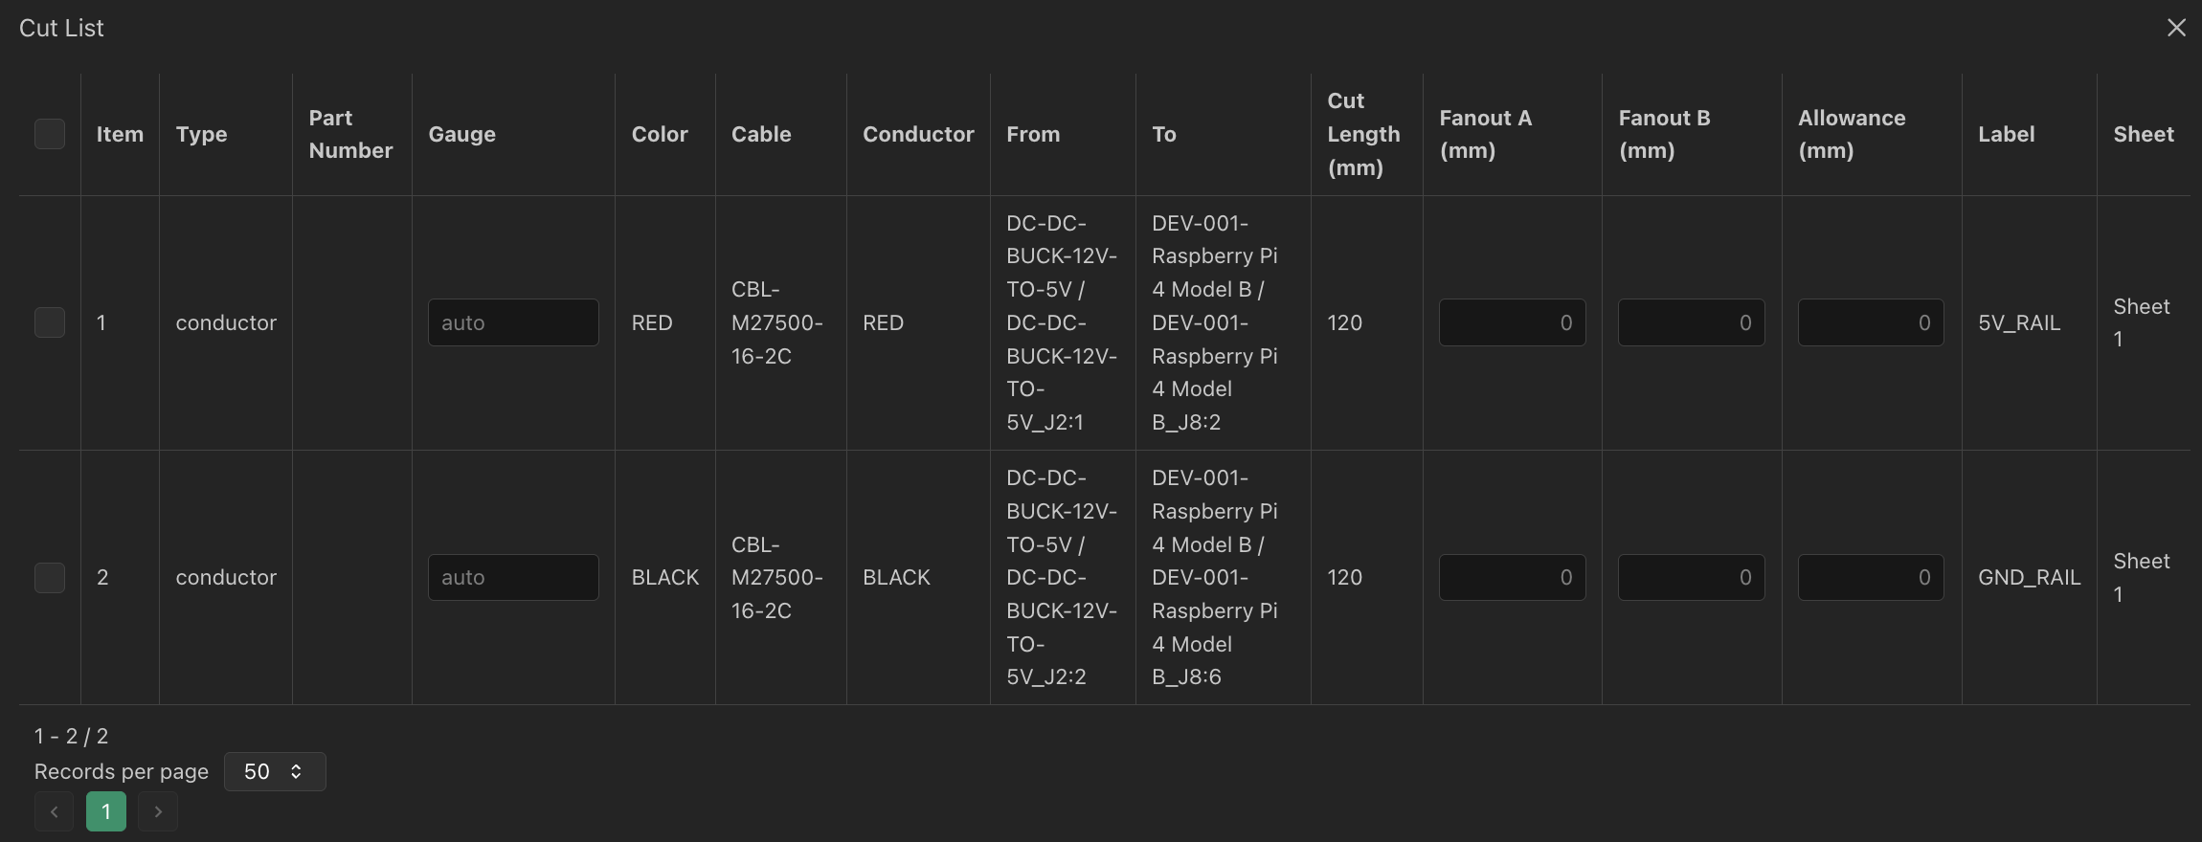Click the next page arrow
Viewport: 2202px width, 842px height.
[x=157, y=810]
